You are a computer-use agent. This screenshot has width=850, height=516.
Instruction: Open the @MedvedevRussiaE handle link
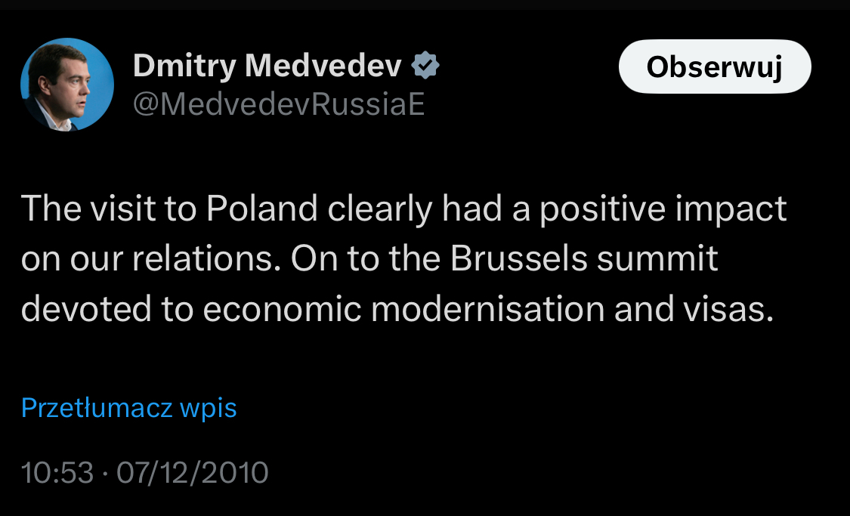pos(279,104)
